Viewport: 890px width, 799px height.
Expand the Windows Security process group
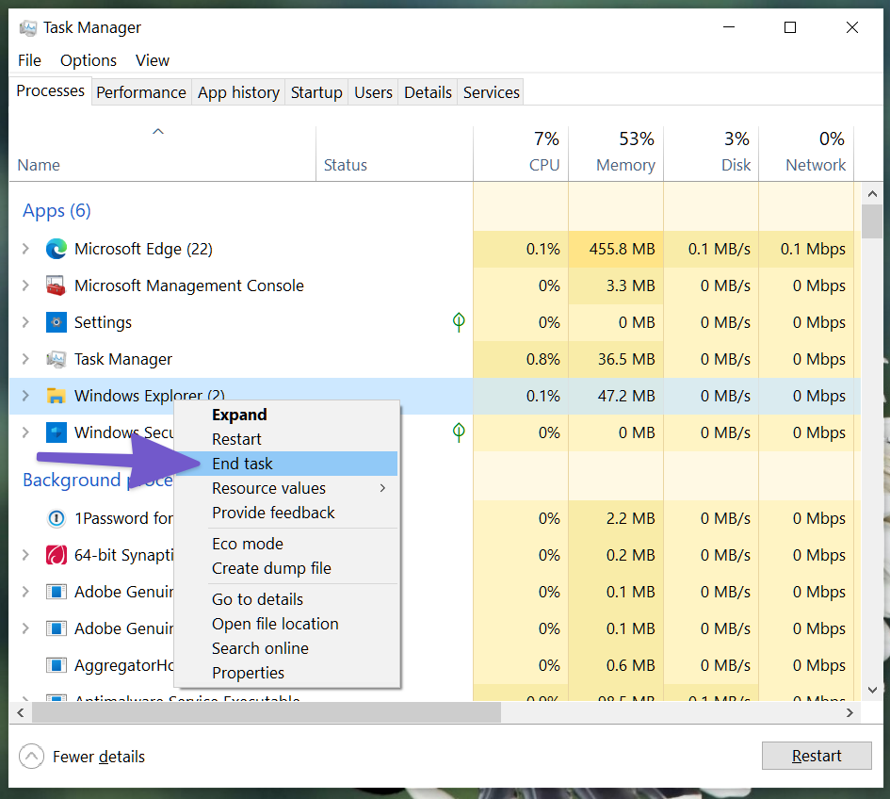point(25,432)
